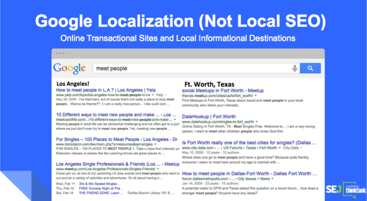367x201 pixels.
Task: Expand dropdown arrow after datehookup.com URL
Action: click(x=257, y=122)
